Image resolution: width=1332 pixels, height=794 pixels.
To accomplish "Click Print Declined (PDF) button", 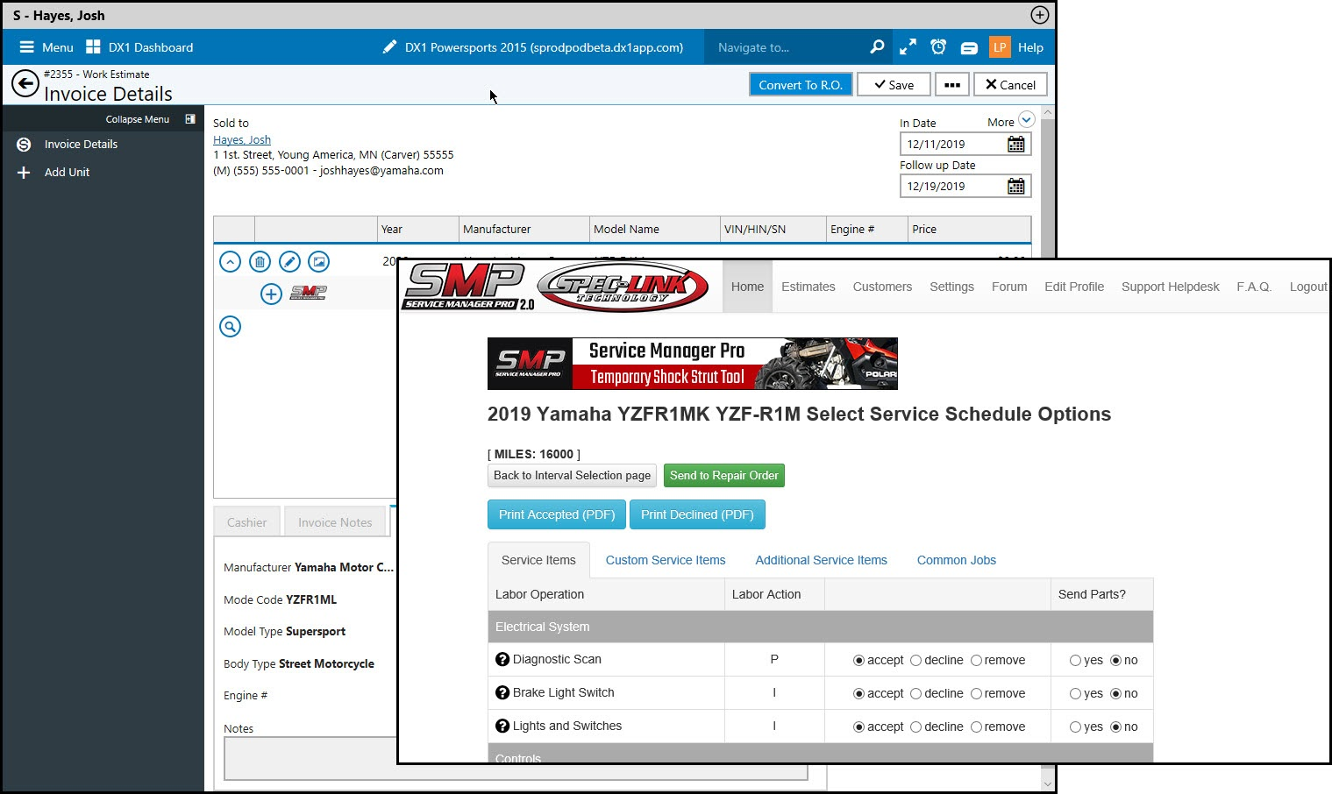I will tap(697, 514).
